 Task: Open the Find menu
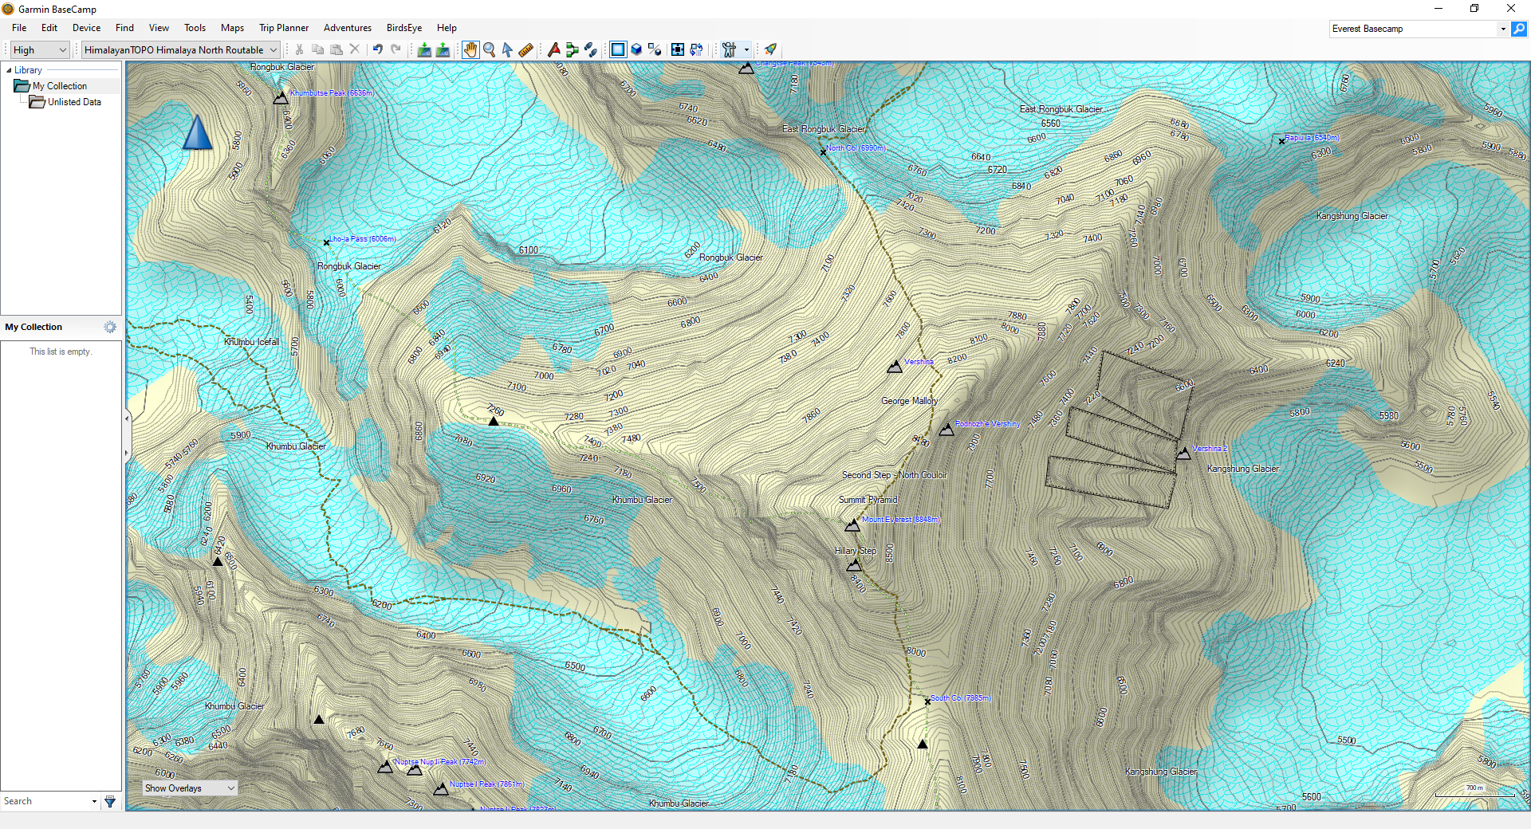[x=124, y=28]
